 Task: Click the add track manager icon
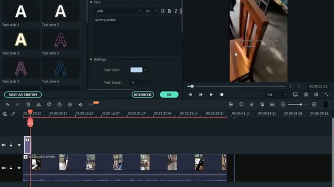coord(5,114)
